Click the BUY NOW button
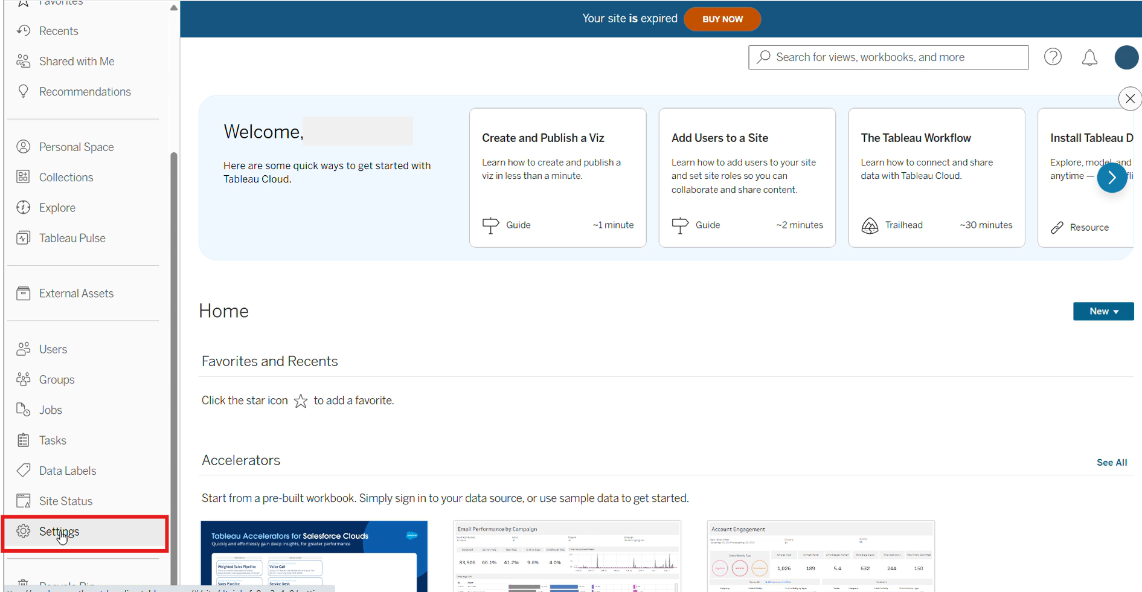Screen dimensions: 1142x592 point(722,19)
